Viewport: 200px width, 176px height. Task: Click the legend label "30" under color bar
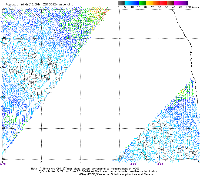tap(159, 7)
